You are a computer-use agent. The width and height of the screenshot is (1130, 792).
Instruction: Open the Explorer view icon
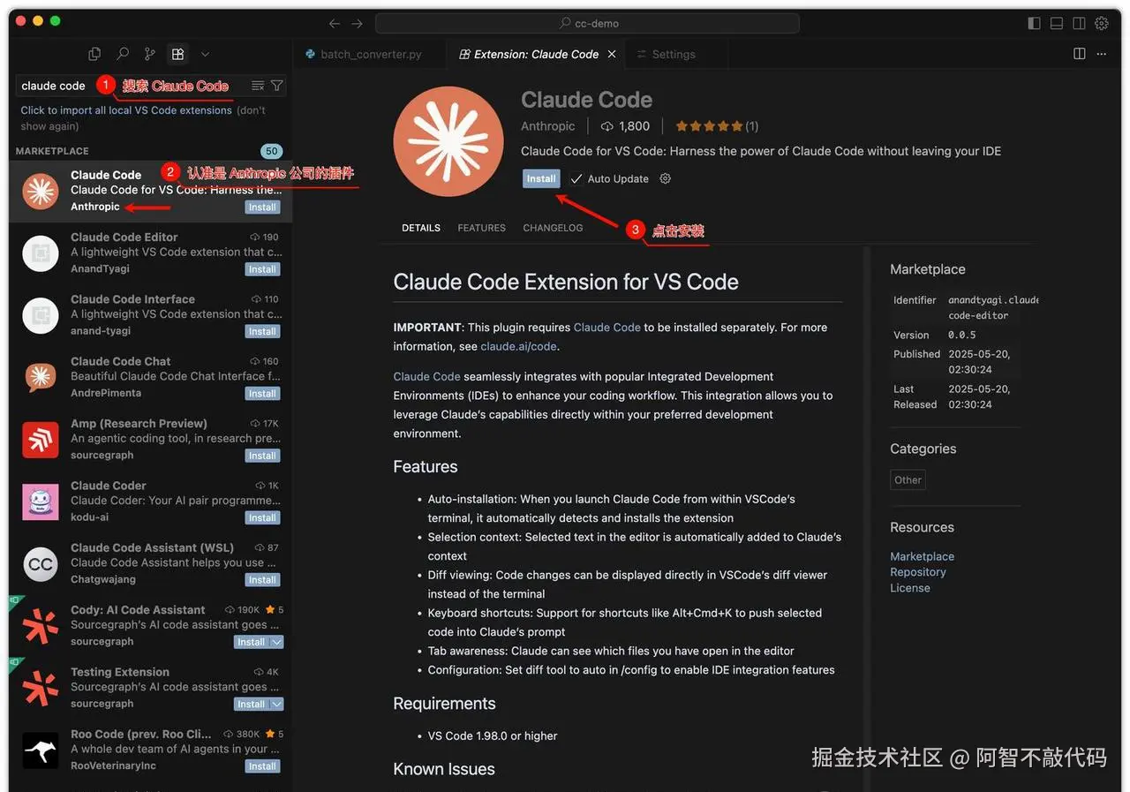point(94,54)
